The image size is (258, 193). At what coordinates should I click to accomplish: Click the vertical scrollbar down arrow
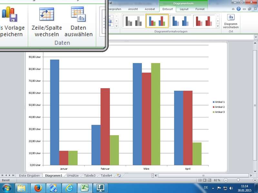click(255, 171)
